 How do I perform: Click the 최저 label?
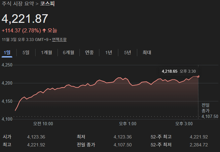click(81, 137)
